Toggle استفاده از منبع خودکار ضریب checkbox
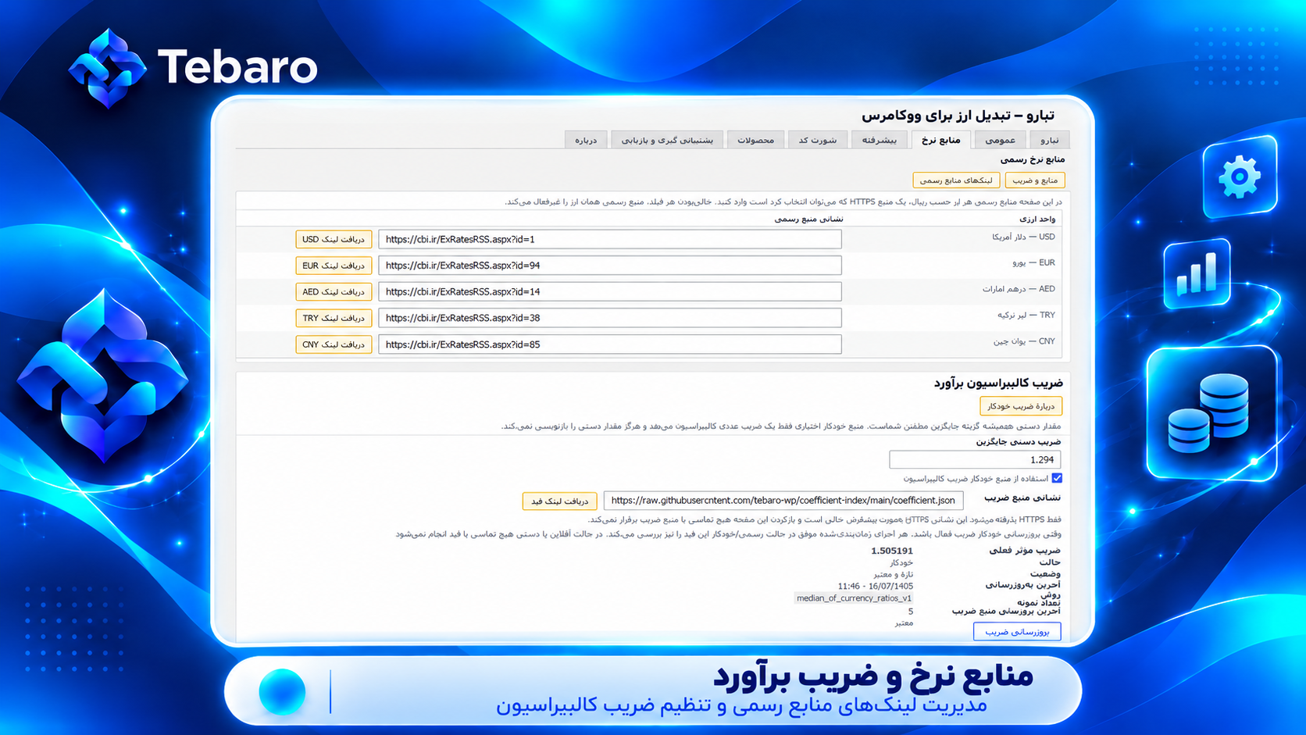Viewport: 1306px width, 735px height. [x=1057, y=478]
